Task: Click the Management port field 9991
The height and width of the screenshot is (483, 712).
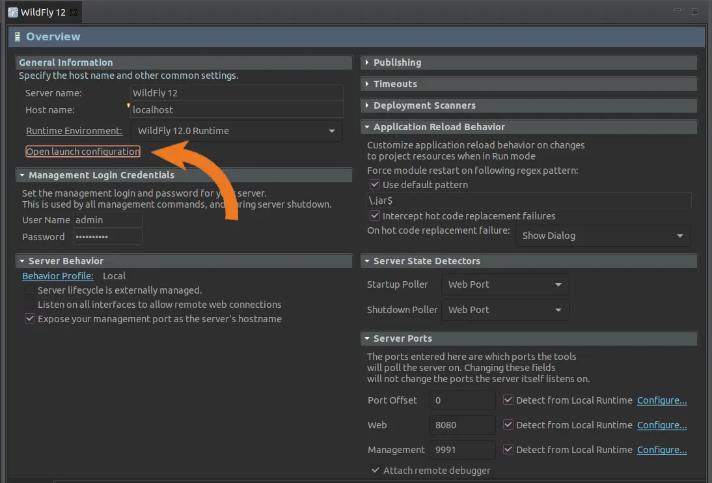Action: (462, 450)
